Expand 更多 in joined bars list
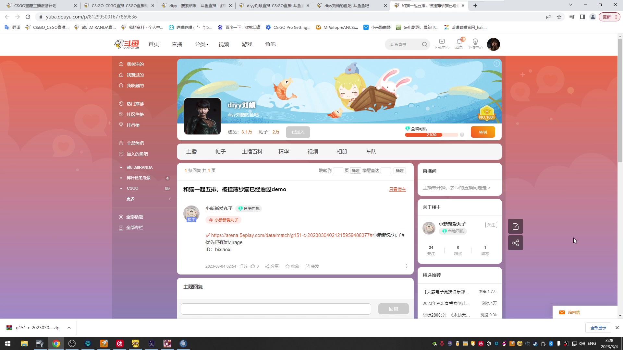The width and height of the screenshot is (623, 350). [148, 199]
